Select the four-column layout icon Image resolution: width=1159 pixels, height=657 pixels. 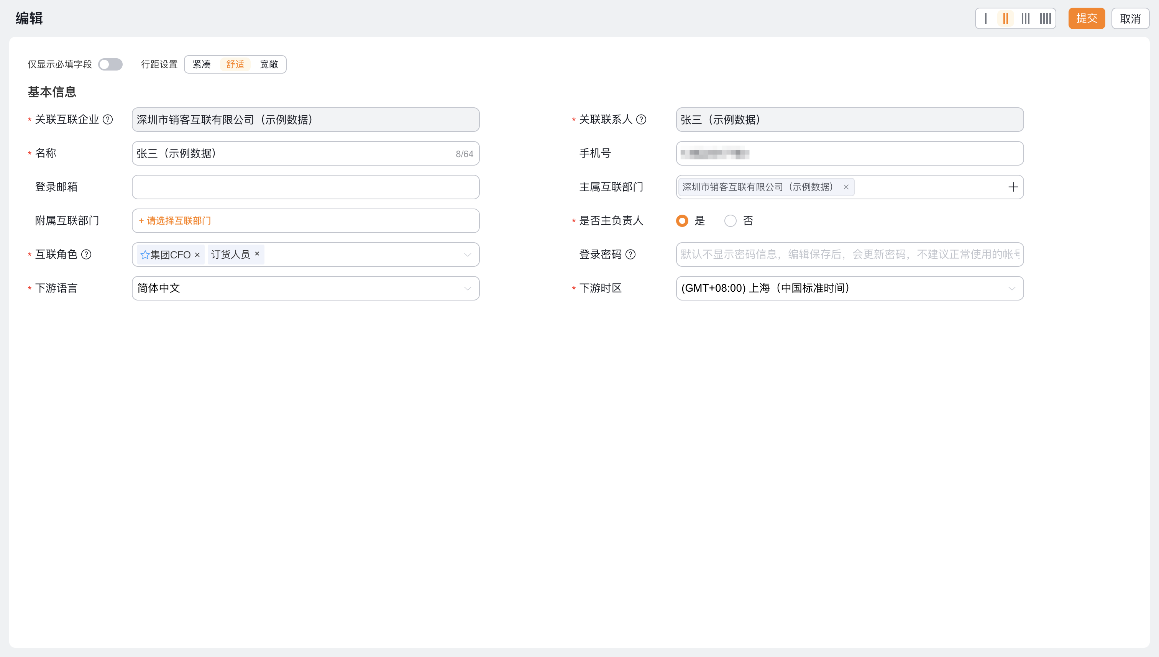tap(1045, 18)
